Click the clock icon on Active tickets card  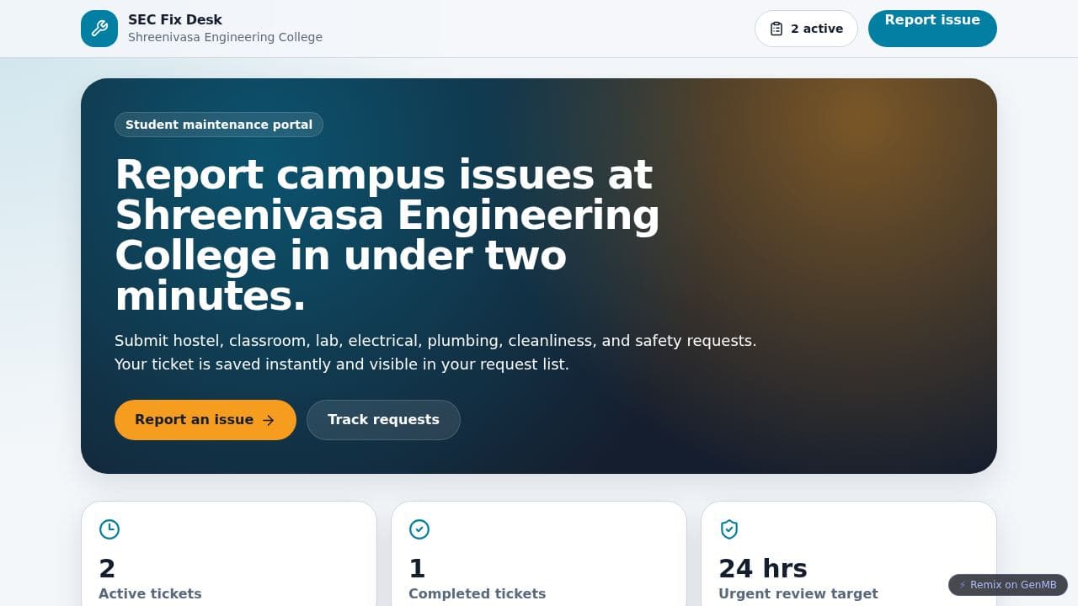click(x=109, y=529)
